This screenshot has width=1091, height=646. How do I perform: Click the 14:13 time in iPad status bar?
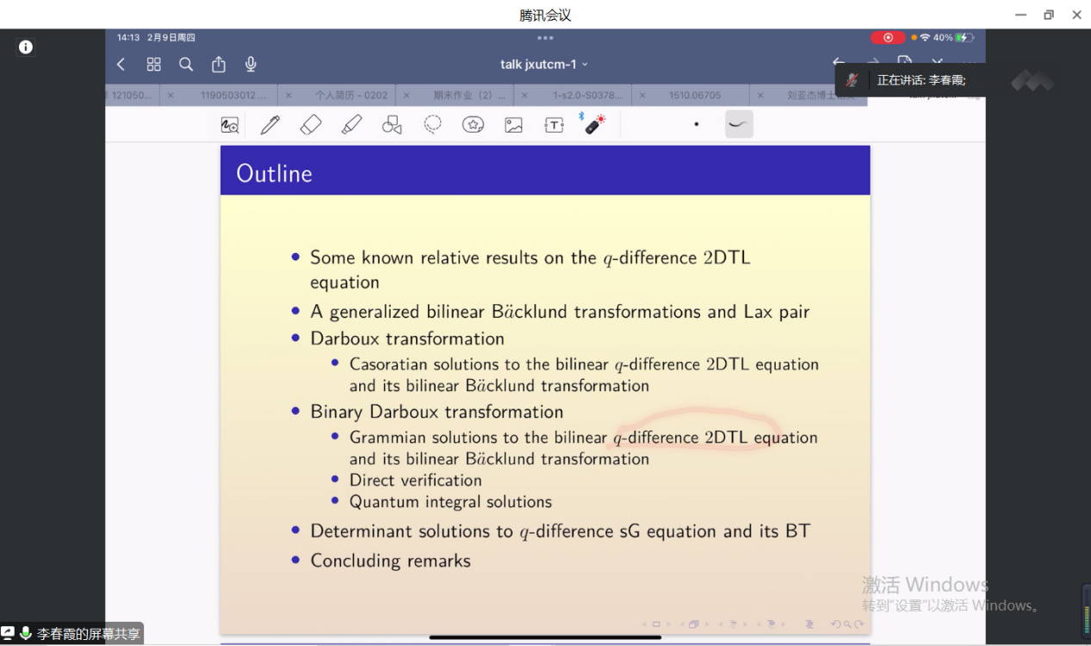(128, 38)
